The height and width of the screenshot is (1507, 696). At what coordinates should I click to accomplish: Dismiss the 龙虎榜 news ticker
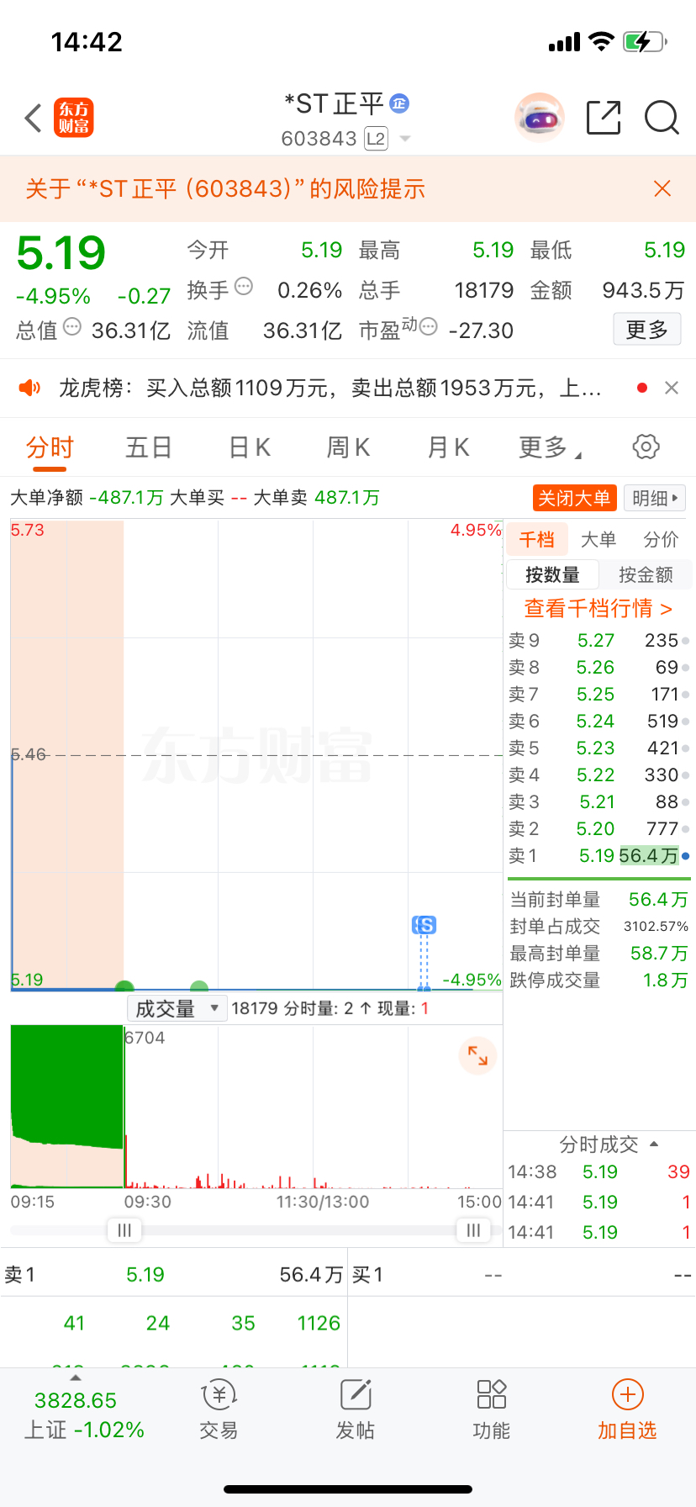pos(672,388)
